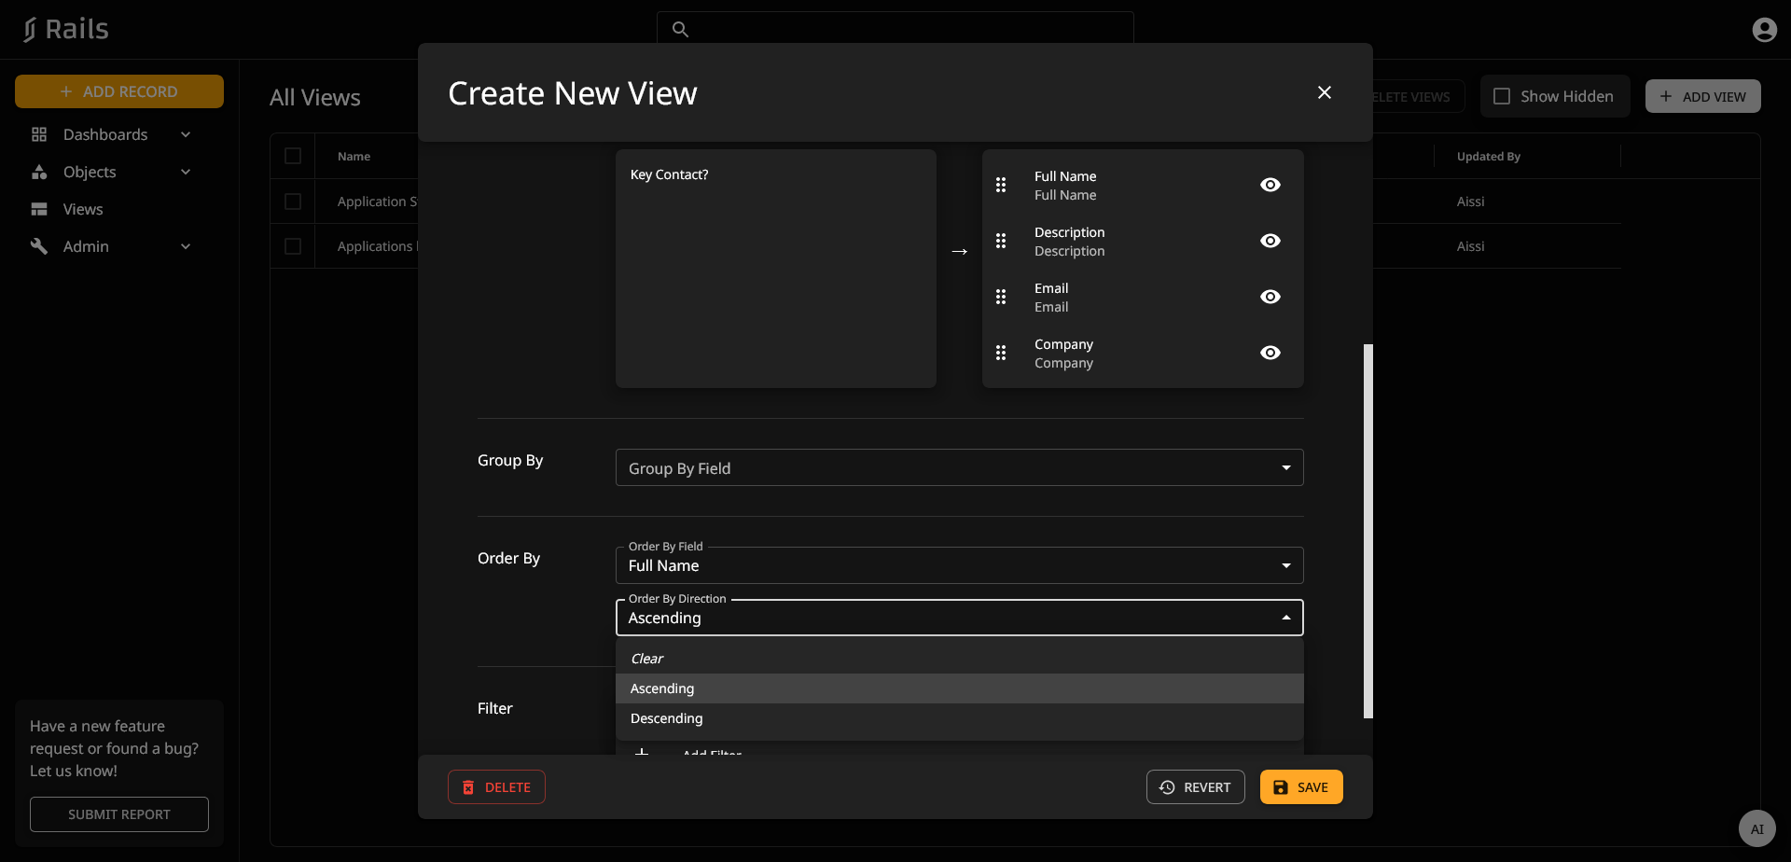
Task: Click the Rails logo
Action: [x=66, y=30]
